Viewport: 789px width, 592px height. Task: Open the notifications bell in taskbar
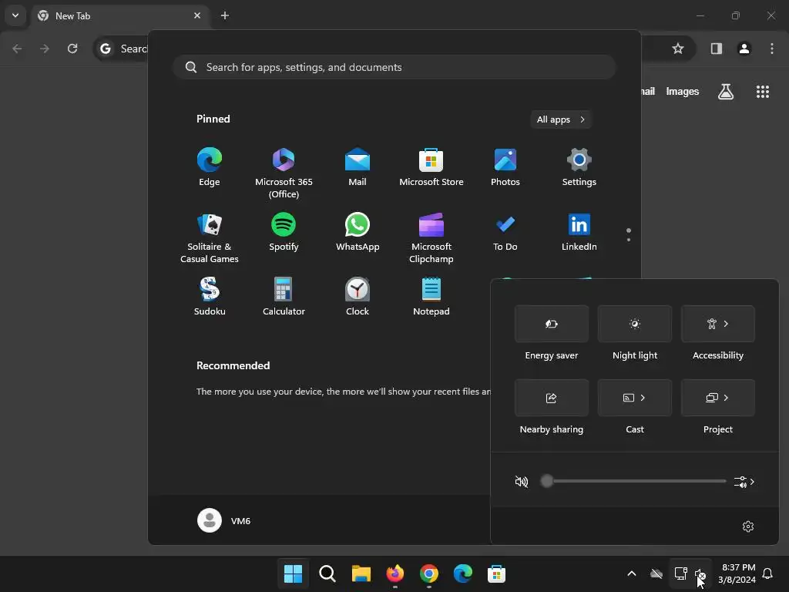[x=767, y=573]
